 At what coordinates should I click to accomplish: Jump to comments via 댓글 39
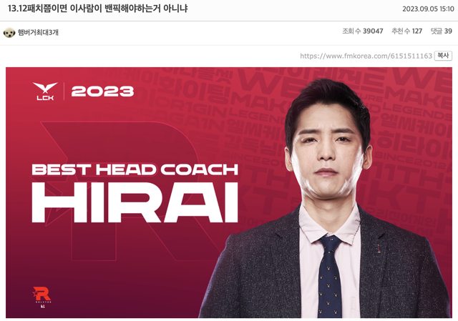coord(442,31)
